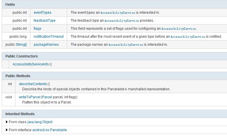Viewport: 227px width, 136px height.
Task: Follow the android.os.Parcelable interface link
Action: (49, 130)
